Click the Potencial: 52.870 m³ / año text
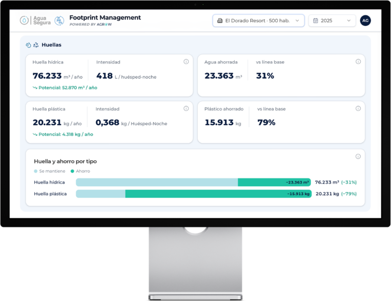The width and height of the screenshot is (391, 301). 68,88
